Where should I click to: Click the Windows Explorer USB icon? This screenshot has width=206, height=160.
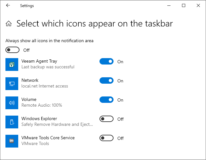point(12,122)
